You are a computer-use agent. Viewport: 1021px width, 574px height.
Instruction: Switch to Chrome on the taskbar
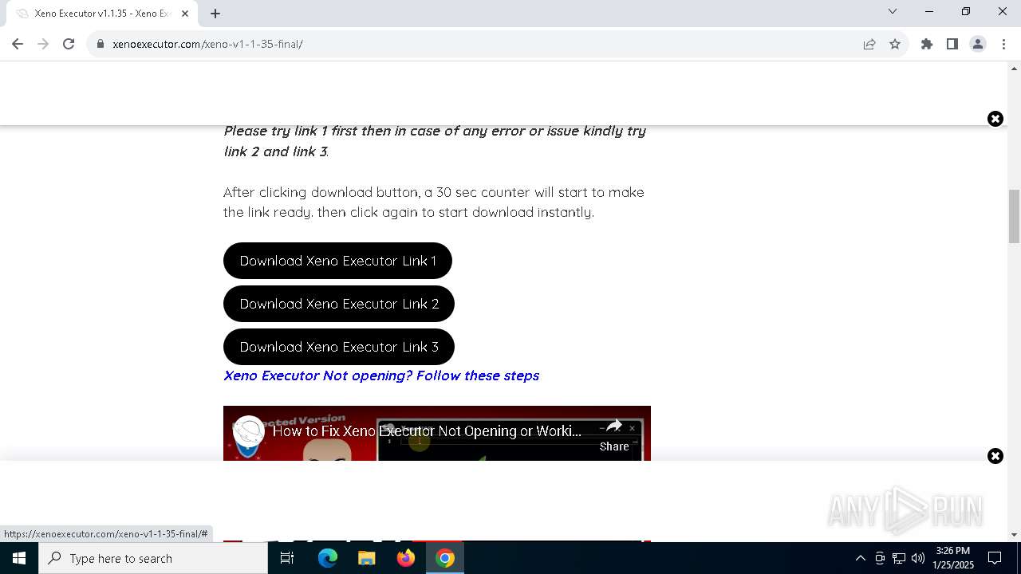(445, 558)
